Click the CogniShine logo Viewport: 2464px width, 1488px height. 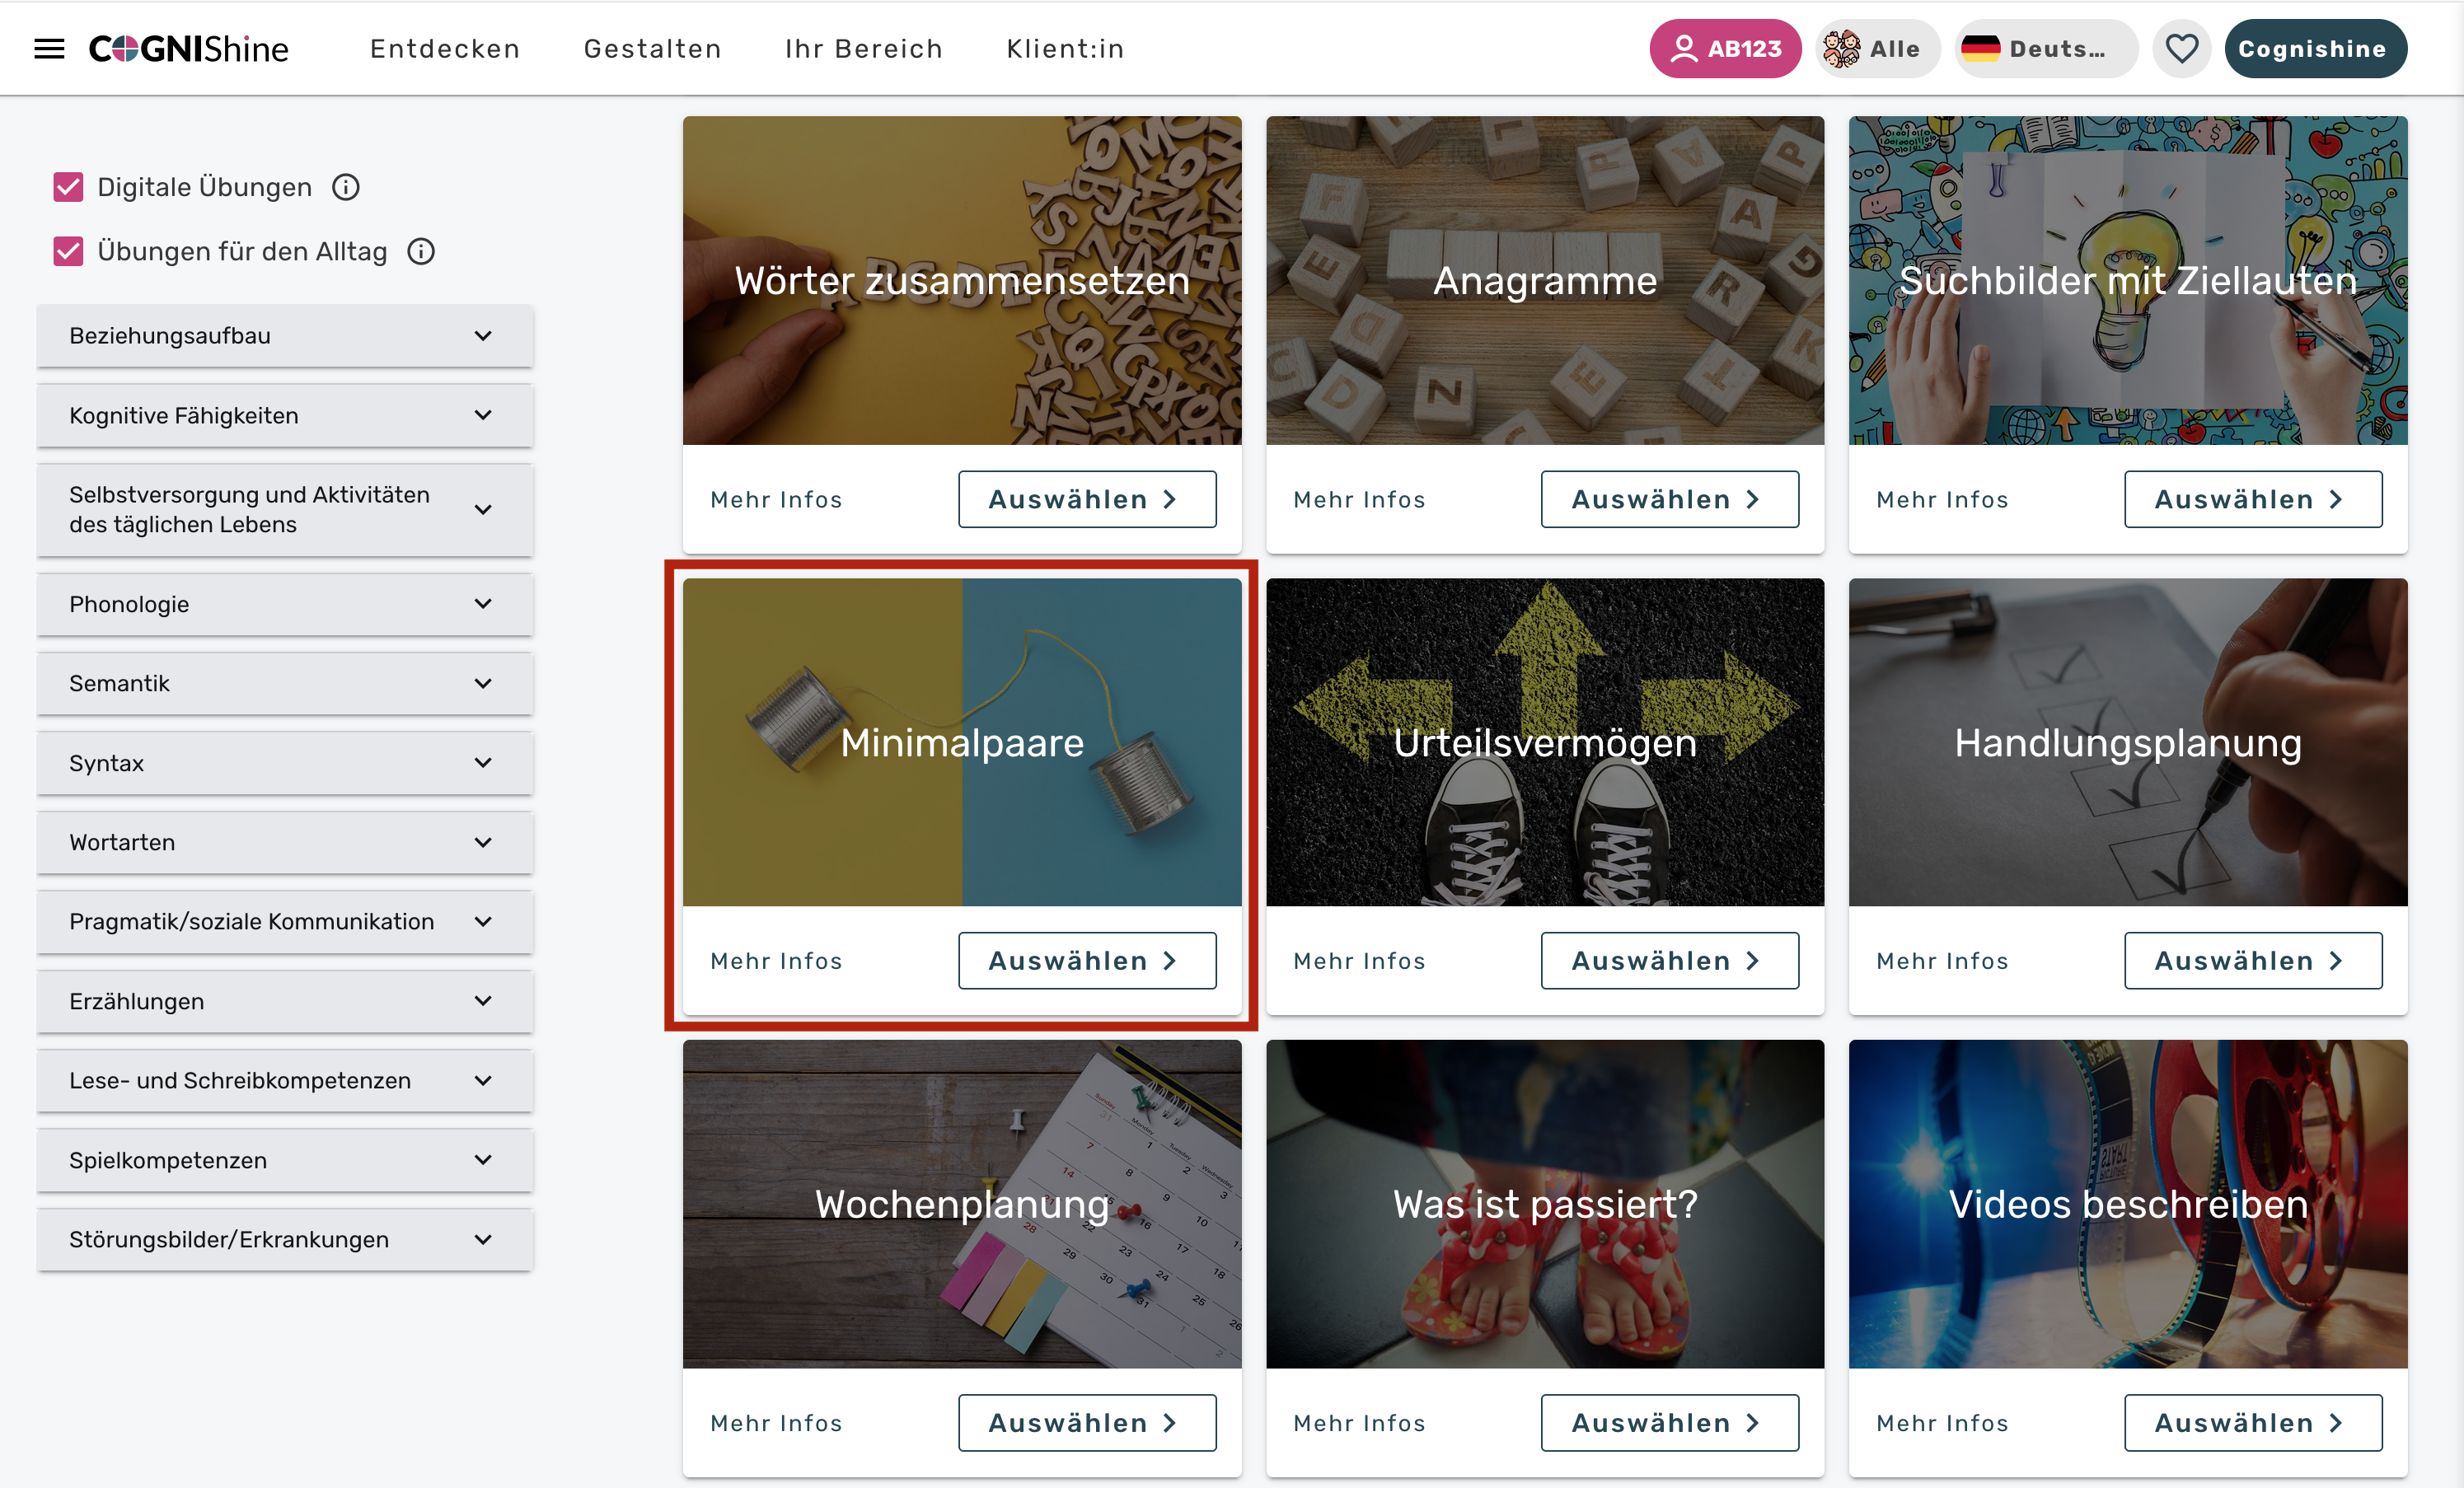189,48
